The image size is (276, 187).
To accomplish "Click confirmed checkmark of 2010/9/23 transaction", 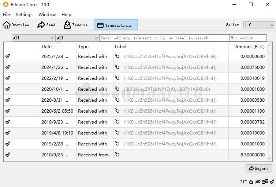I will 8,155.
